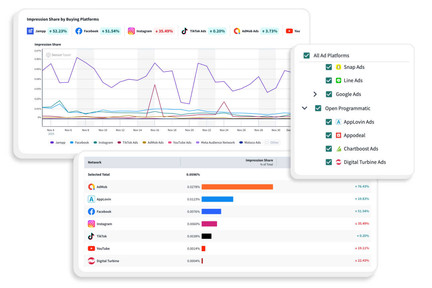
Task: Click the Line Ads green icon
Action: click(338, 80)
